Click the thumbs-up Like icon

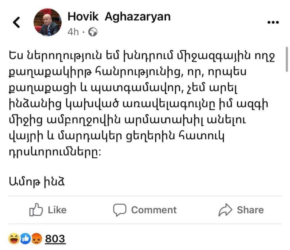(36, 210)
